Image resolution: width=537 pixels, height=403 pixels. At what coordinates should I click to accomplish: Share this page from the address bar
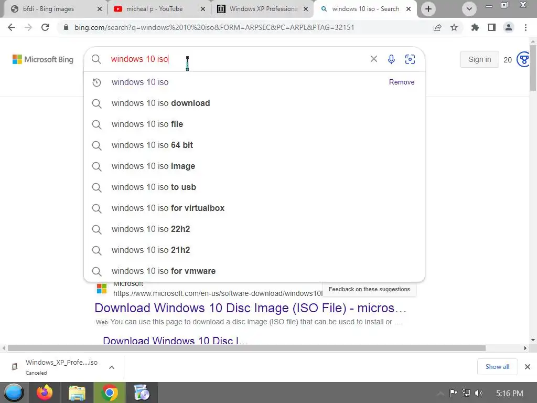pyautogui.click(x=437, y=27)
